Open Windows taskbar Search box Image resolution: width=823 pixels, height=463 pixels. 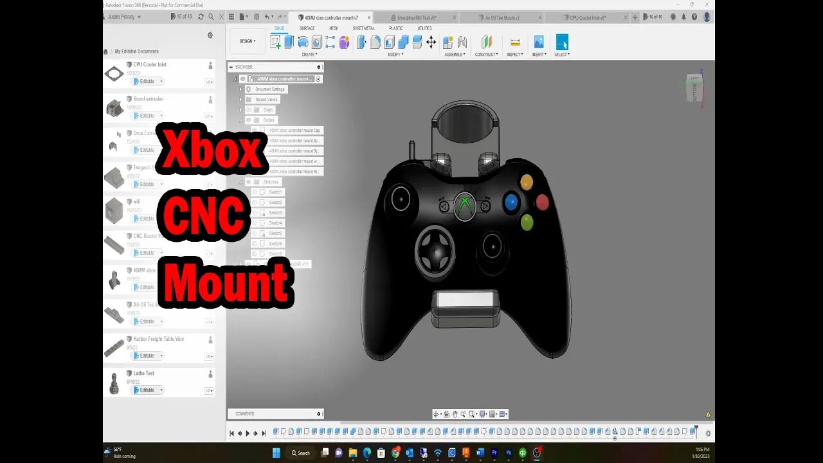[x=301, y=453]
